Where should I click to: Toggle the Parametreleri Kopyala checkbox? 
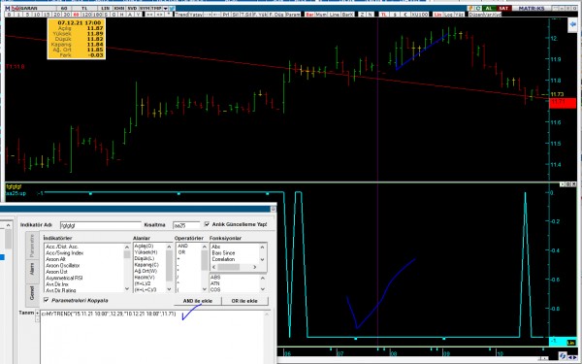click(47, 300)
